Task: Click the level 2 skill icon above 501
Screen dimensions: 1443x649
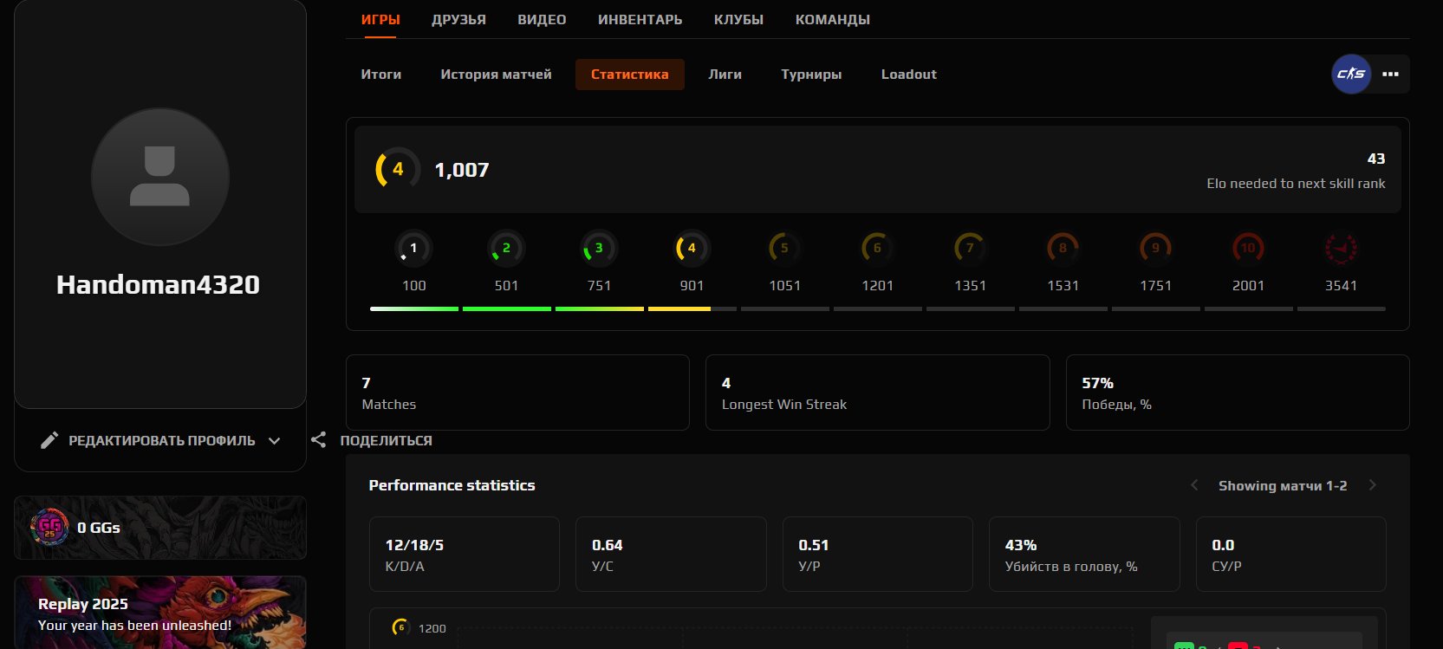Action: tap(506, 249)
